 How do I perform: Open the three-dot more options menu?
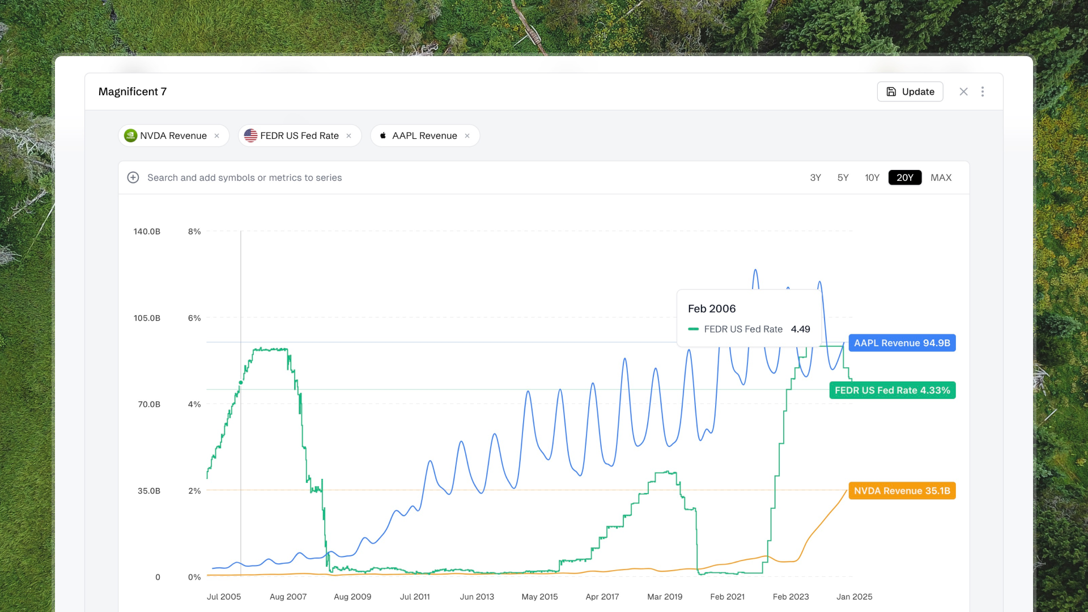coord(983,92)
